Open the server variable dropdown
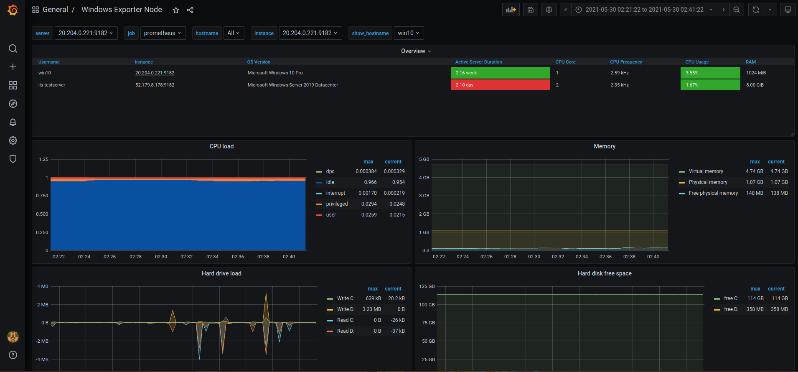798x372 pixels. [x=86, y=33]
